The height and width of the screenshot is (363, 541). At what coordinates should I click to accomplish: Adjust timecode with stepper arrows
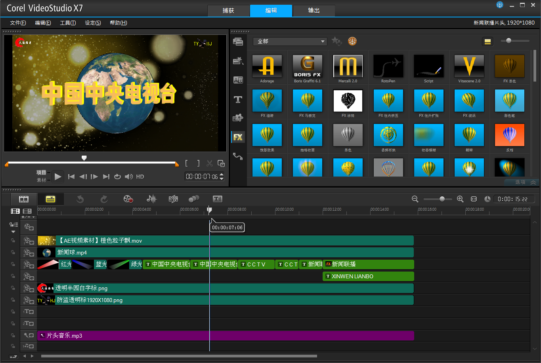(x=222, y=177)
